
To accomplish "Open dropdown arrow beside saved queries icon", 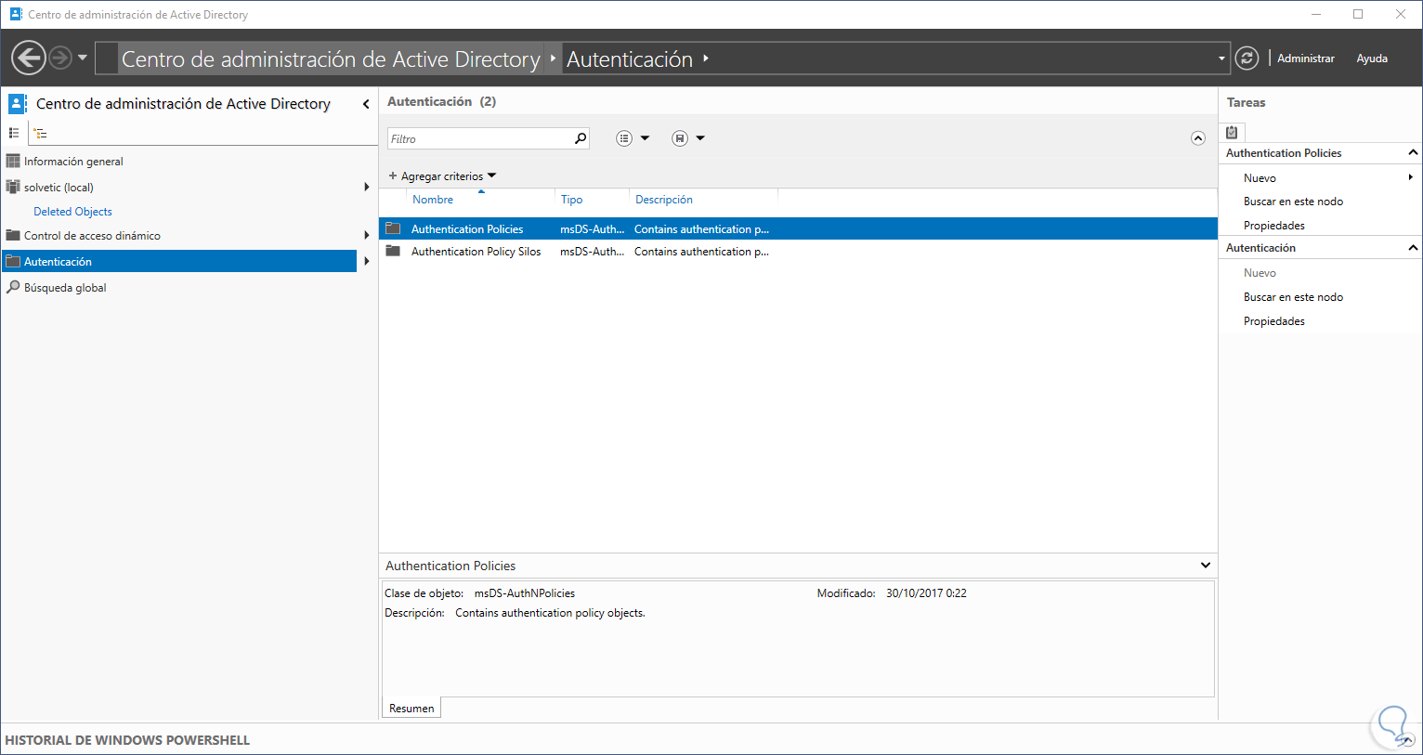I will (x=700, y=138).
